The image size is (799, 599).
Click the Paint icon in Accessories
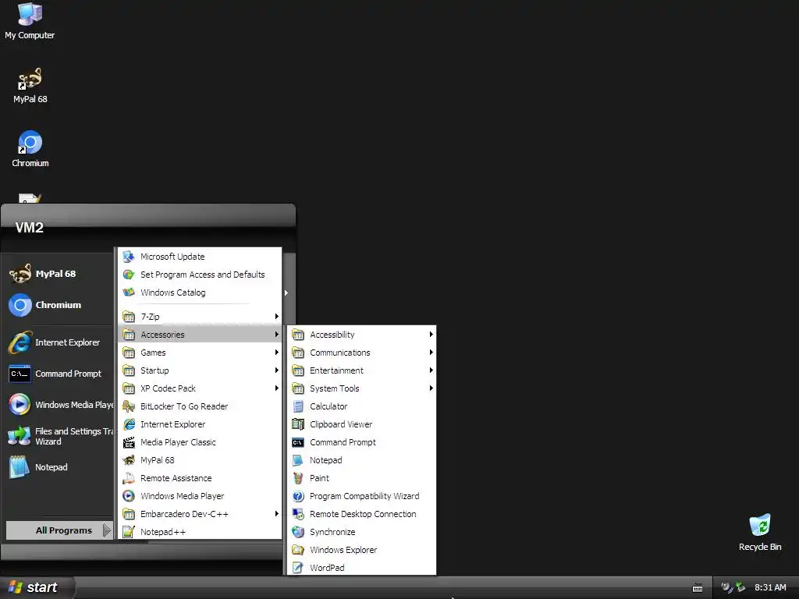tap(298, 478)
